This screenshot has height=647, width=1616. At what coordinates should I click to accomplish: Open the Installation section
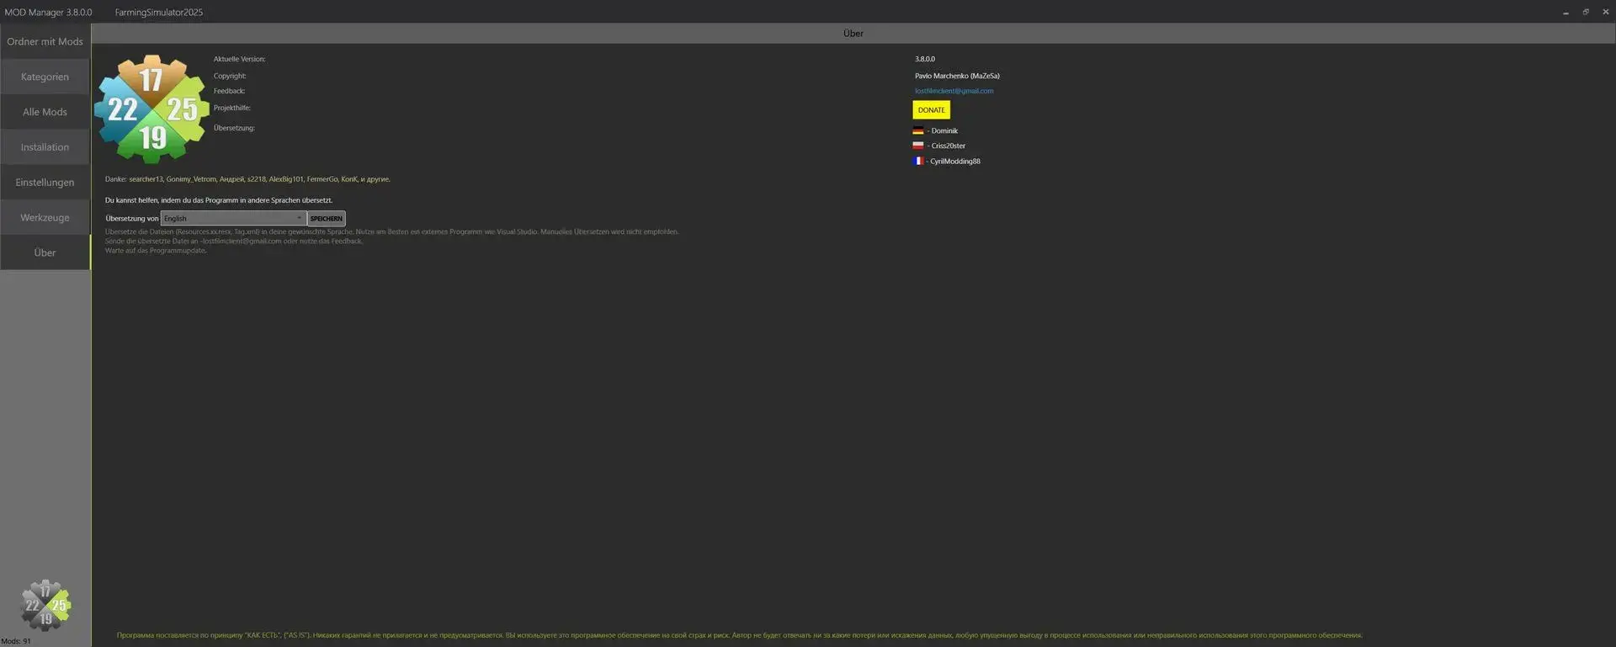click(45, 147)
